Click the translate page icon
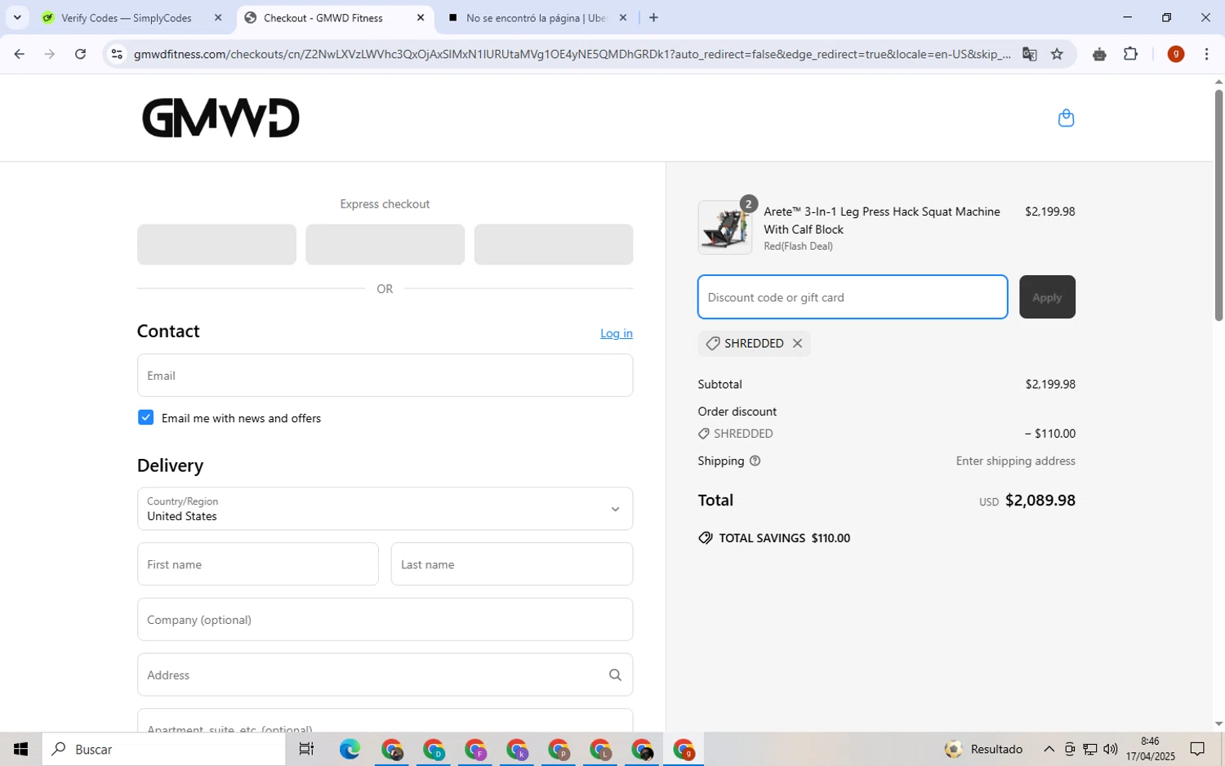 pyautogui.click(x=1029, y=54)
